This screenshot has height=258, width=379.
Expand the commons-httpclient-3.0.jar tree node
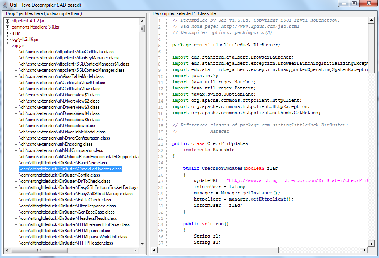[8, 27]
